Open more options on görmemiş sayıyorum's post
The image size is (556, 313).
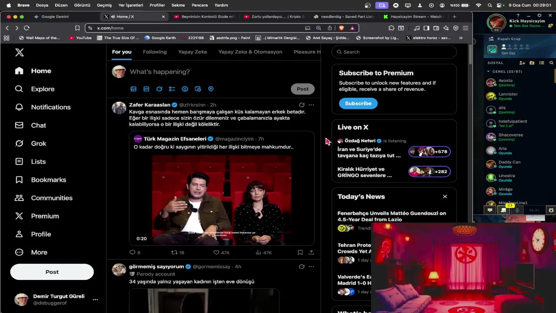tap(311, 266)
